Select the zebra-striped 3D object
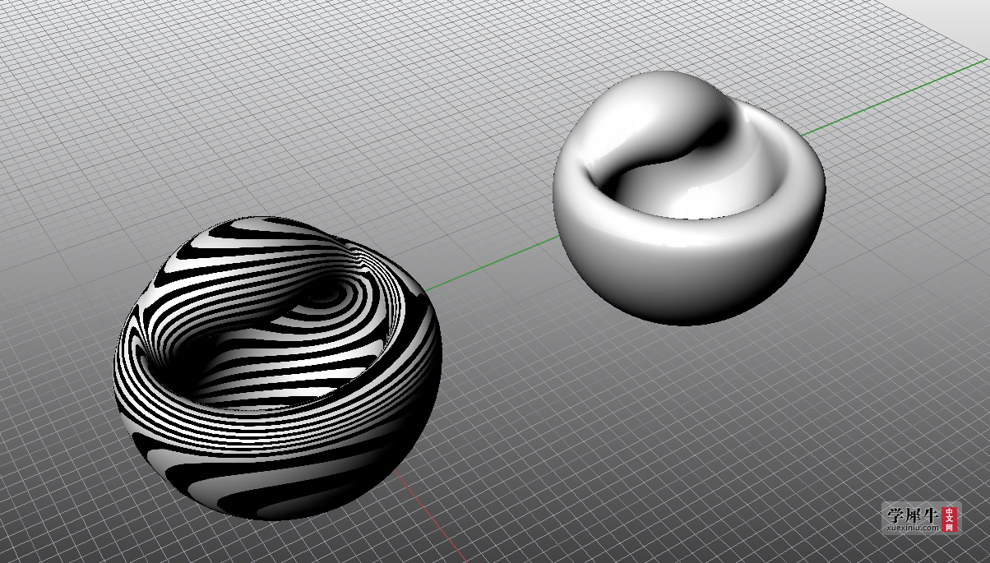Screen dimensions: 990x563 (278, 368)
